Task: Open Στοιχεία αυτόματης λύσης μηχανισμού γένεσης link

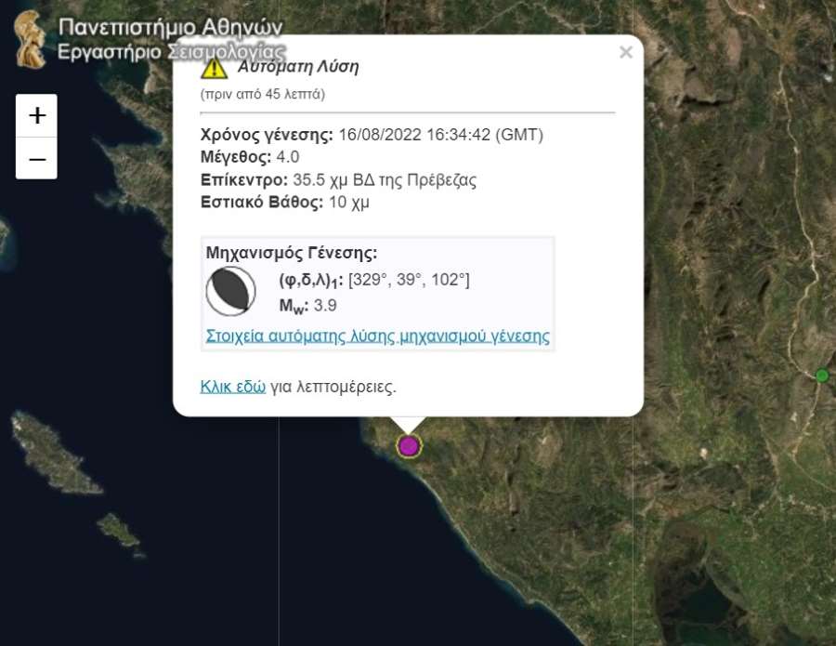Action: coord(376,336)
